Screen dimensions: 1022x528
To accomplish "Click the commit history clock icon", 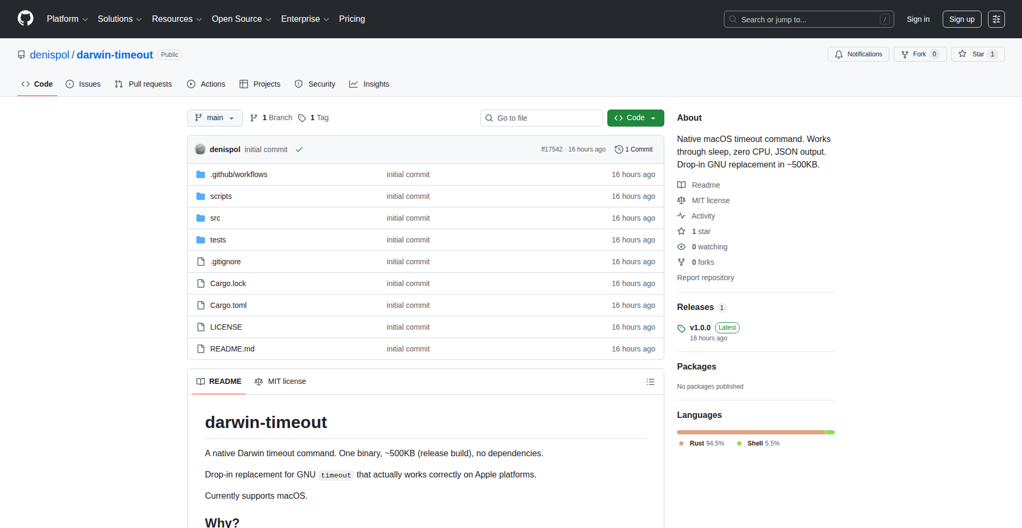I will (x=619, y=149).
